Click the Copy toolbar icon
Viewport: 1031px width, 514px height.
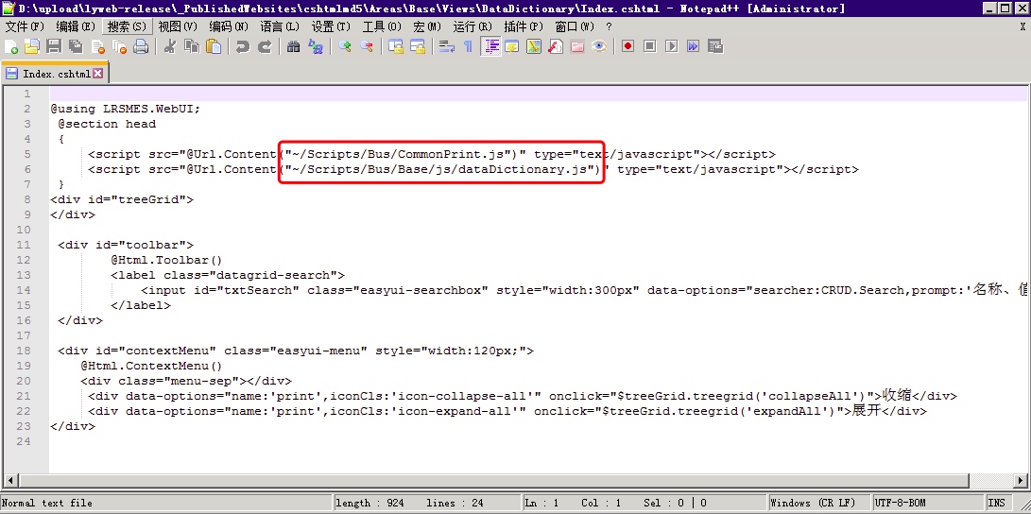[x=191, y=46]
